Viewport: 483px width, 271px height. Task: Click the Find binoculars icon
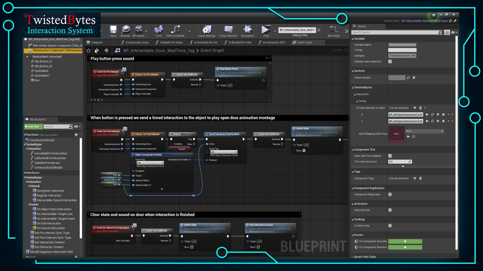click(158, 31)
